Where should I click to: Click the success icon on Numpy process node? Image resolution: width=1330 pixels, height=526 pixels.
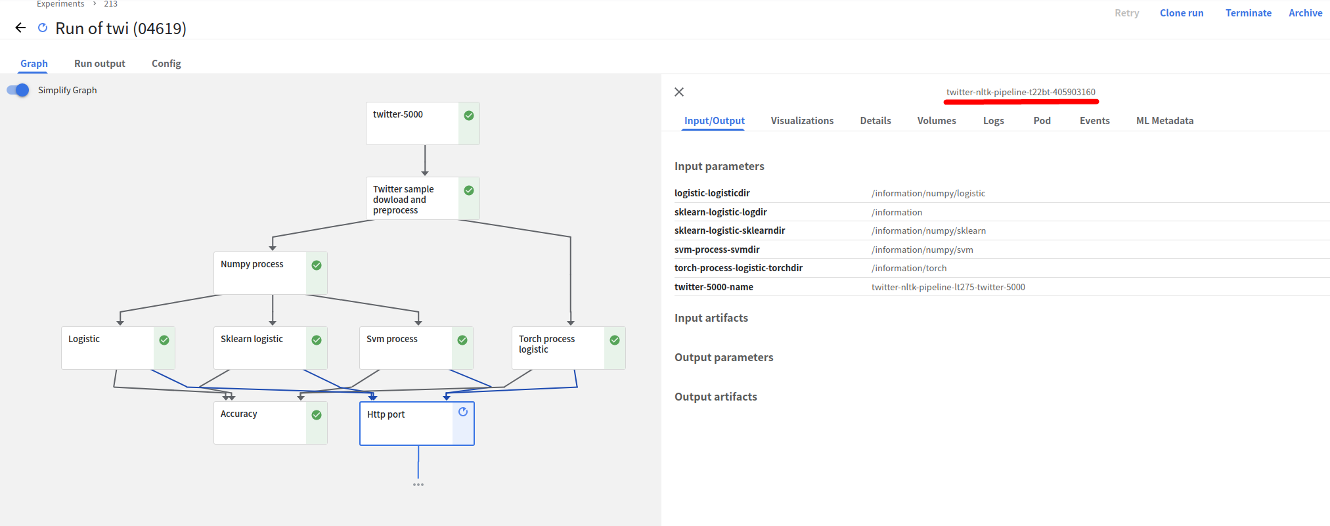[317, 265]
